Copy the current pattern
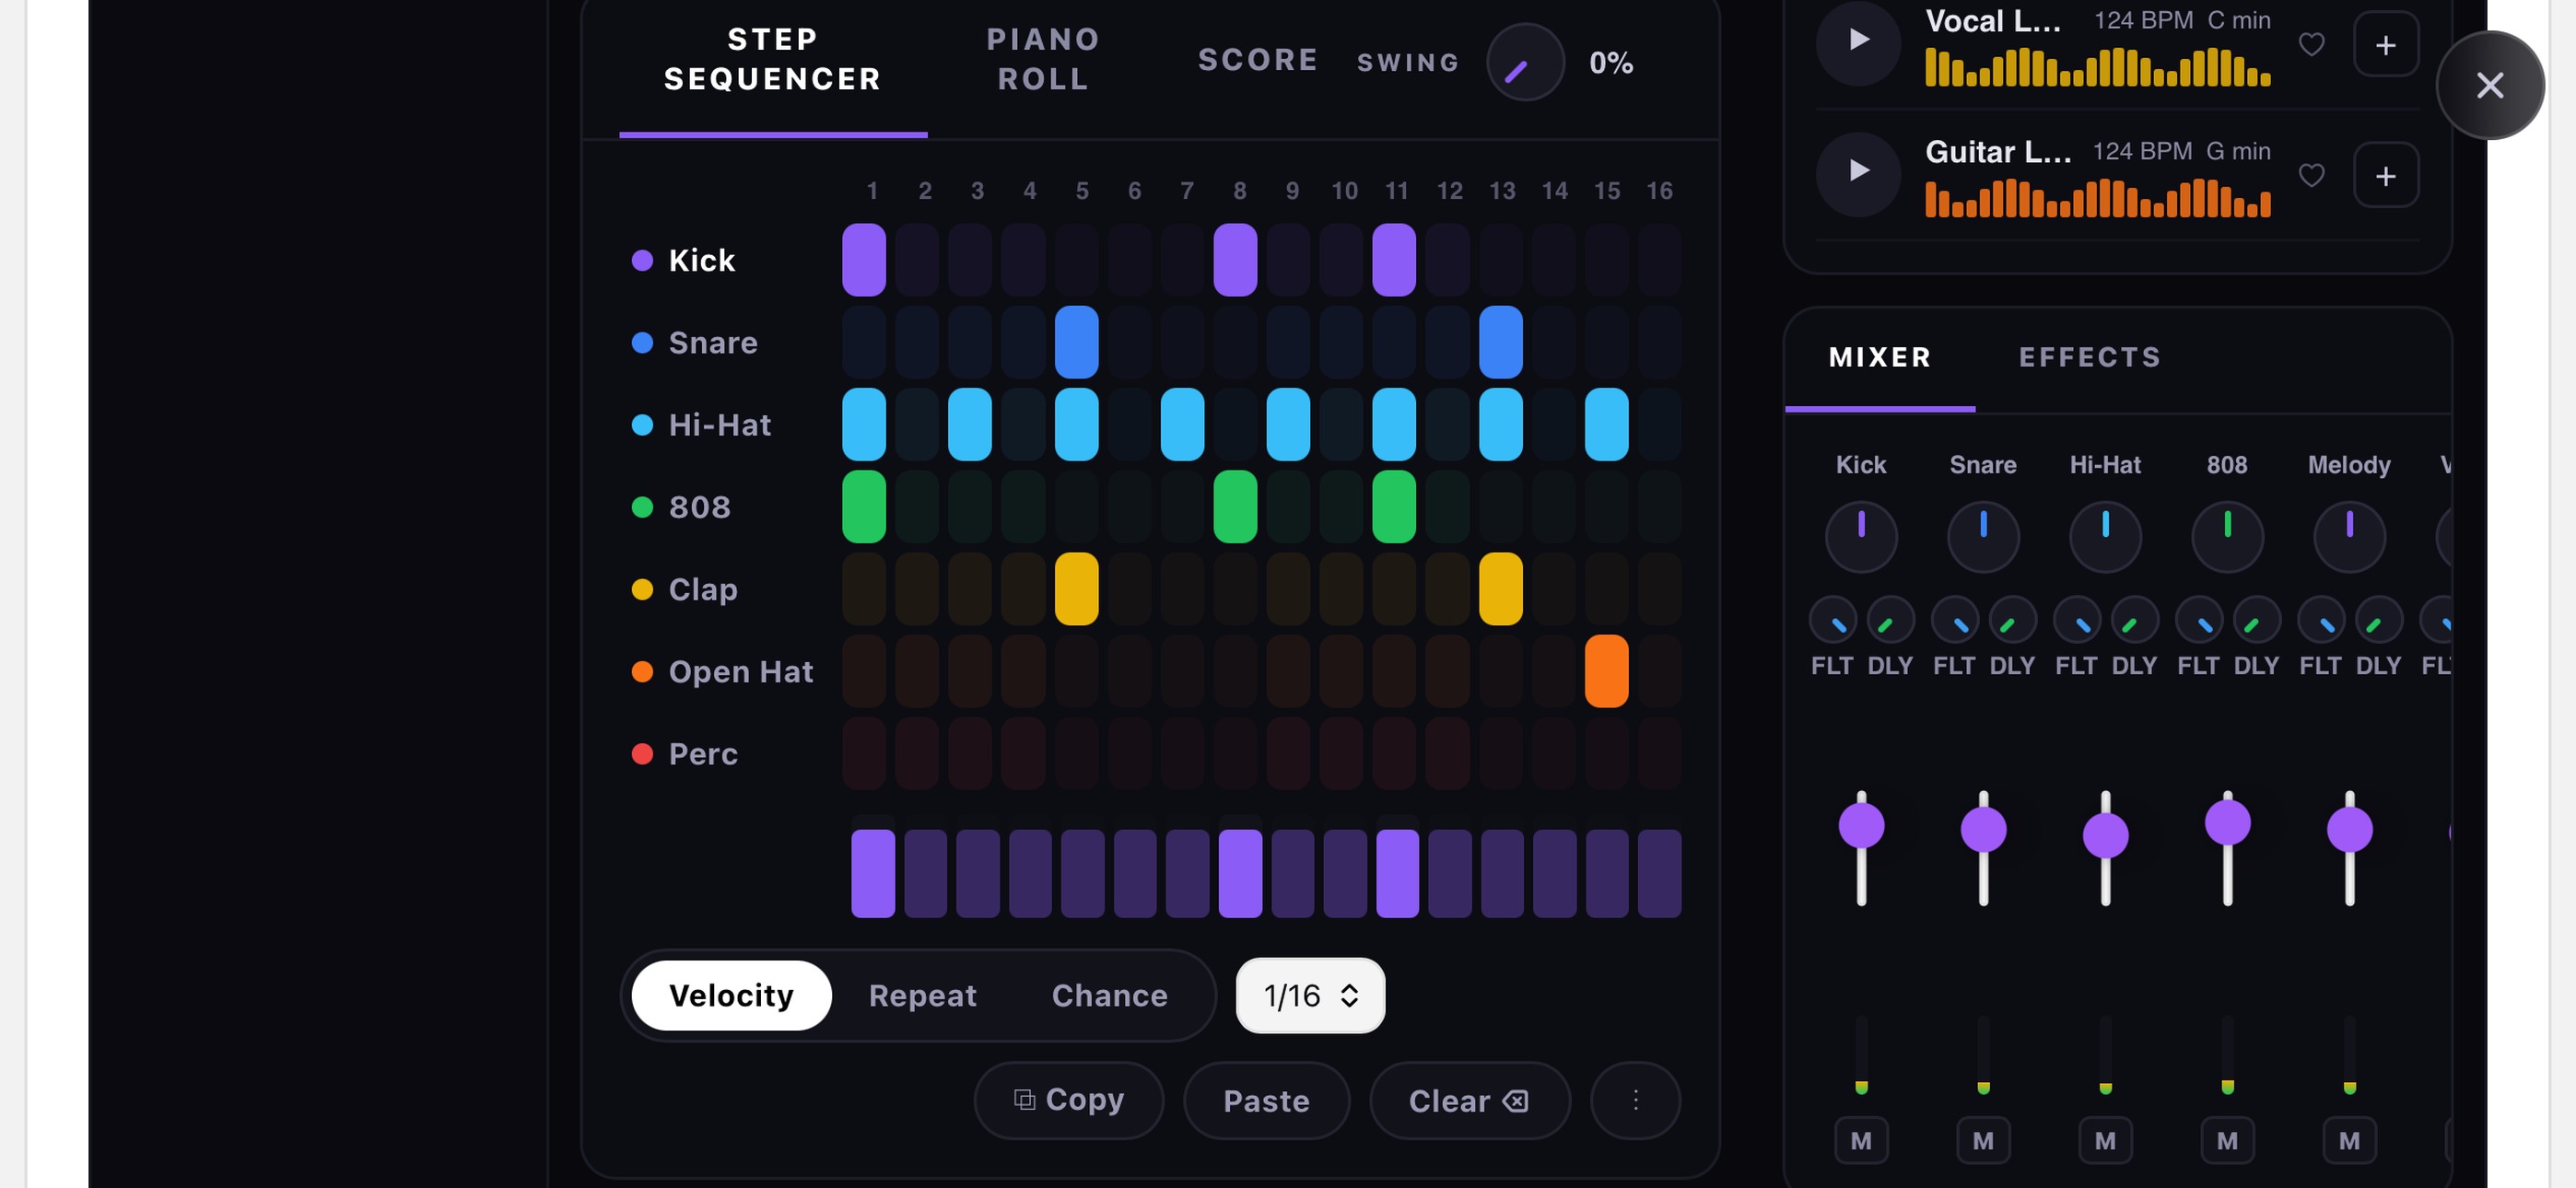 (1069, 1100)
